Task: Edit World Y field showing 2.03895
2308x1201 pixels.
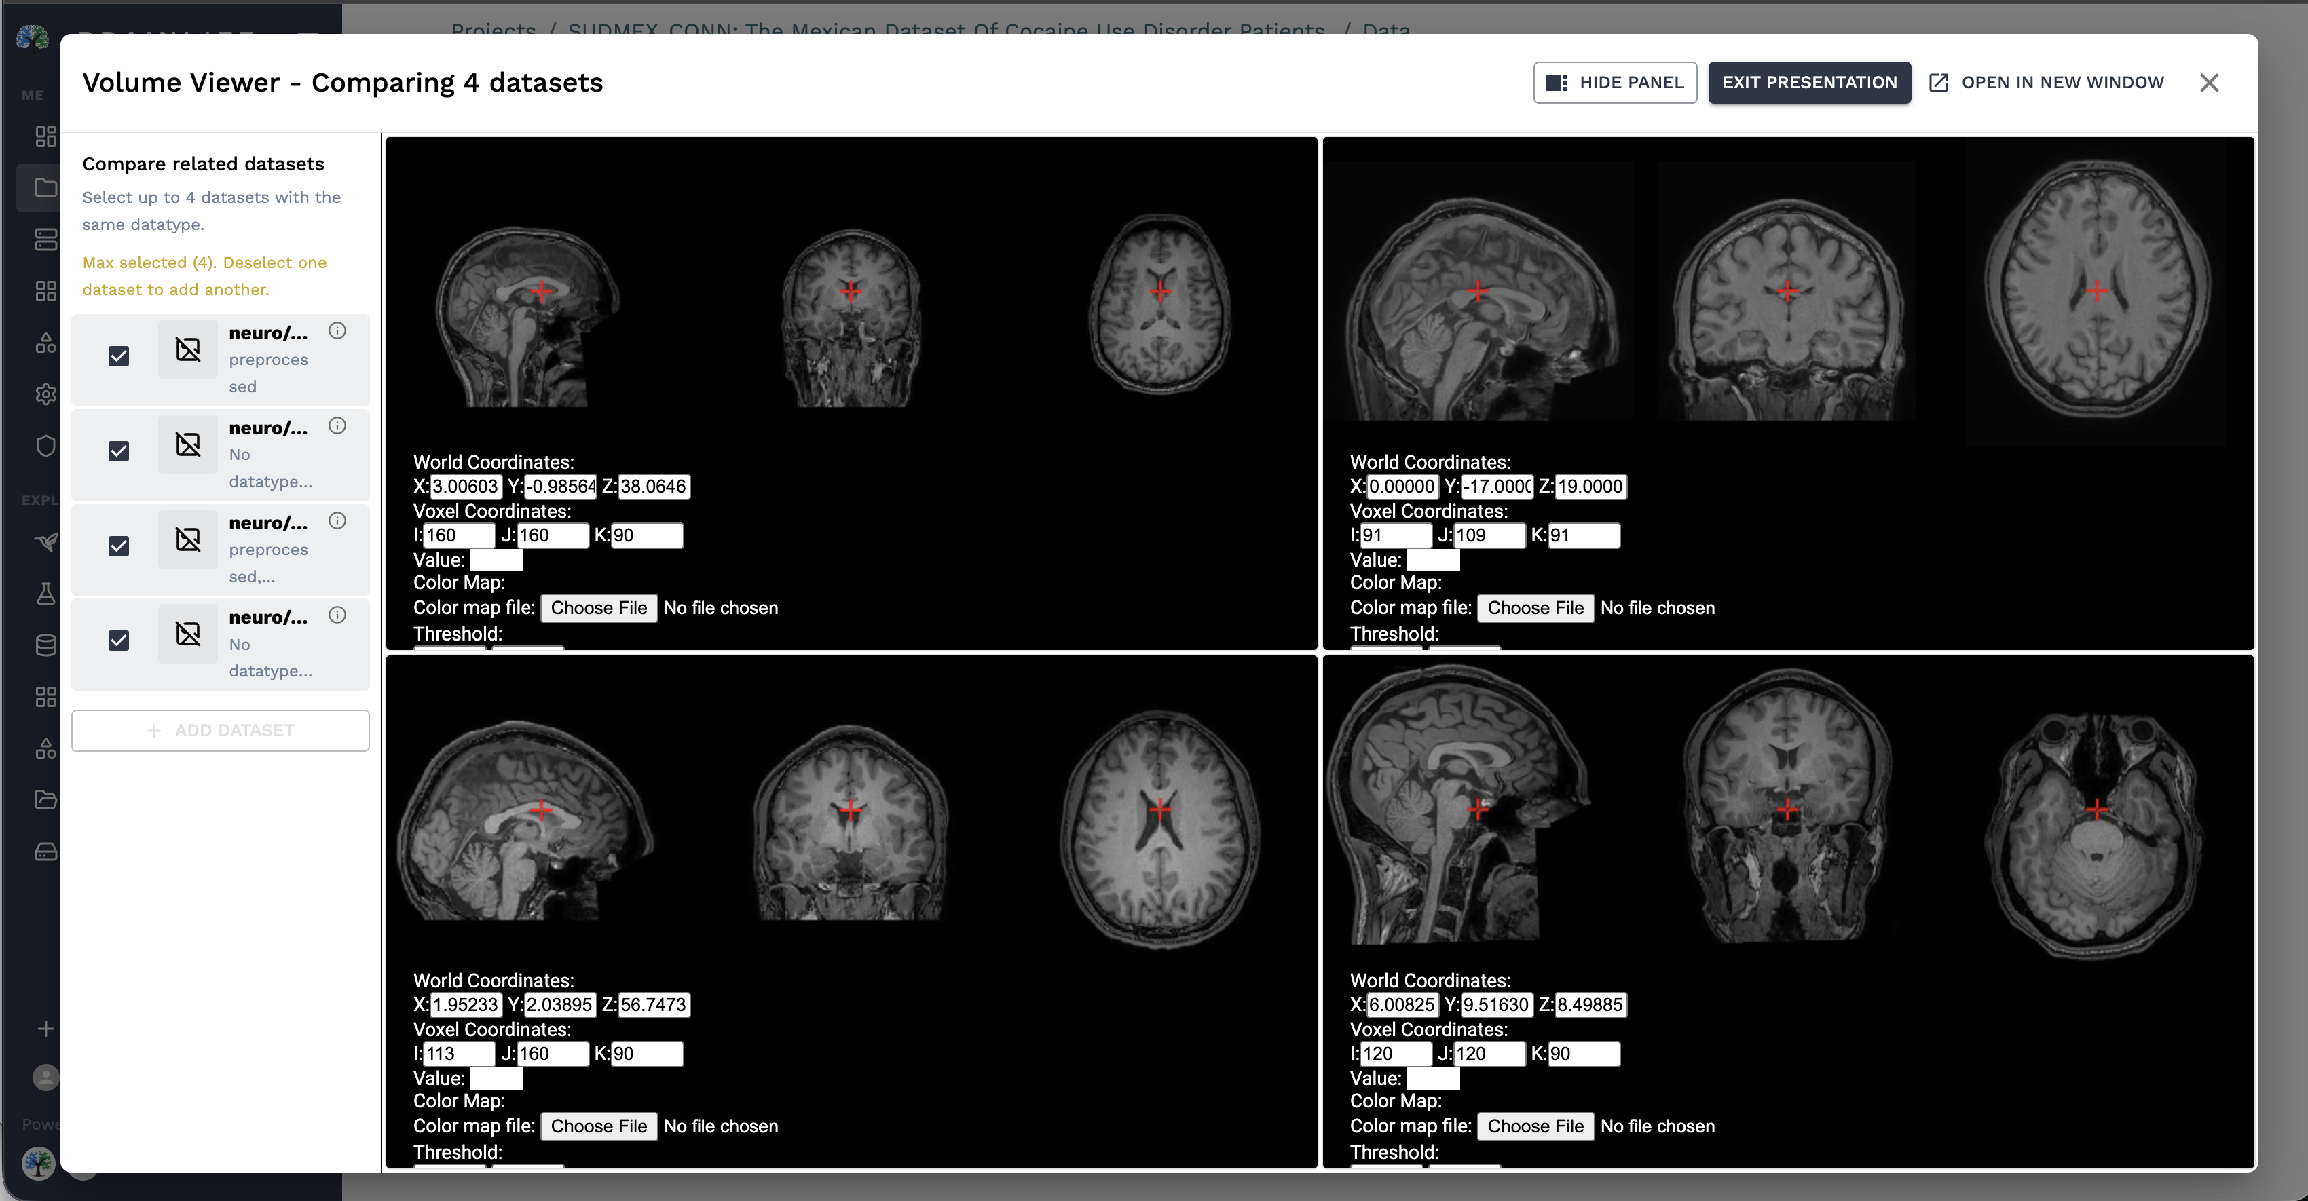Action: [559, 1005]
